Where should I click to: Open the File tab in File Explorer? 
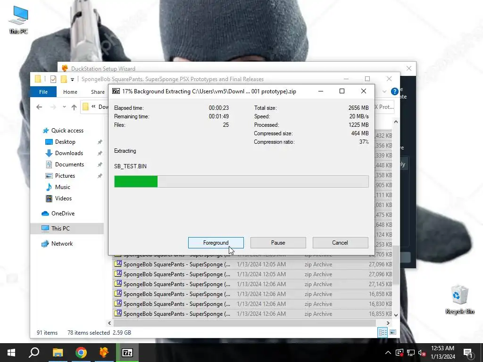coord(43,92)
